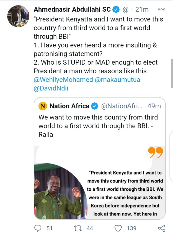Open Ahmednasir Abdullahi's profile picture
The height and width of the screenshot is (235, 173).
point(18,16)
